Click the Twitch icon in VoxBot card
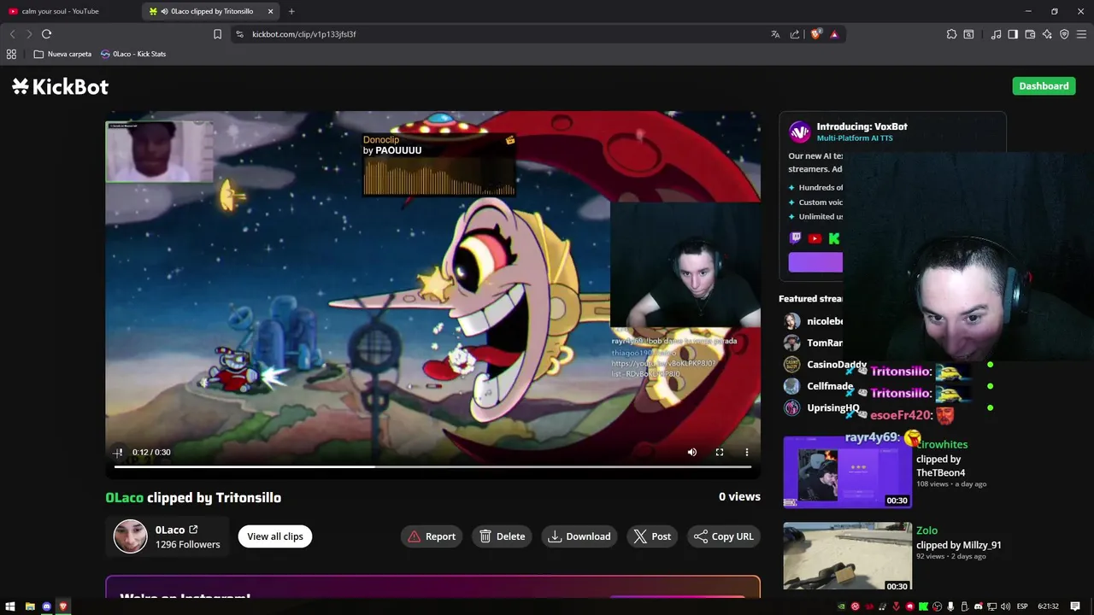Screen dimensions: 1094x615 click(x=796, y=238)
